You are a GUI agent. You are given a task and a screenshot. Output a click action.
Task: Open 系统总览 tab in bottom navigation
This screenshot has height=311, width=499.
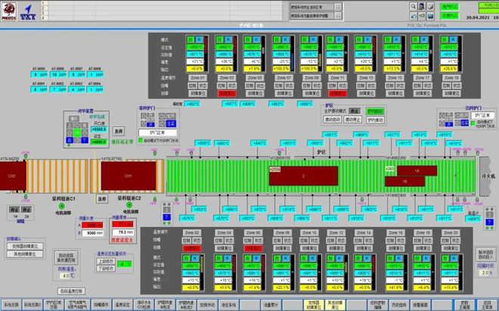[11, 304]
